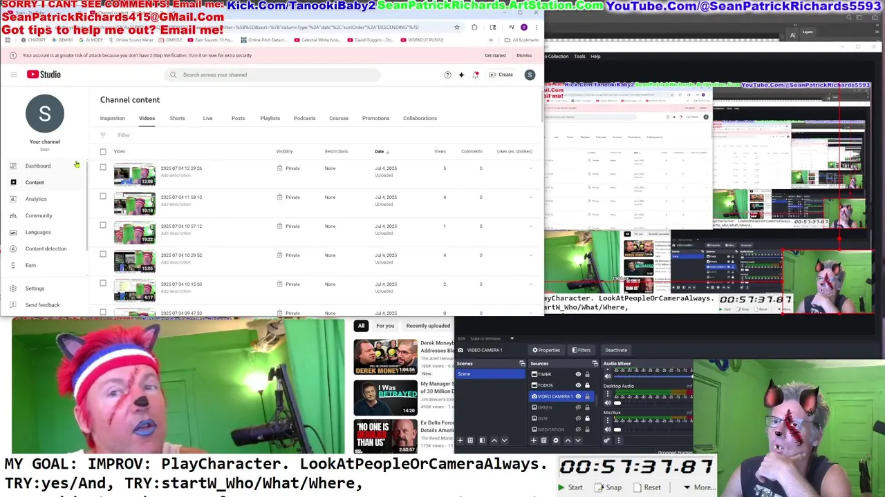Open the Languages subtitles icon

(13, 232)
